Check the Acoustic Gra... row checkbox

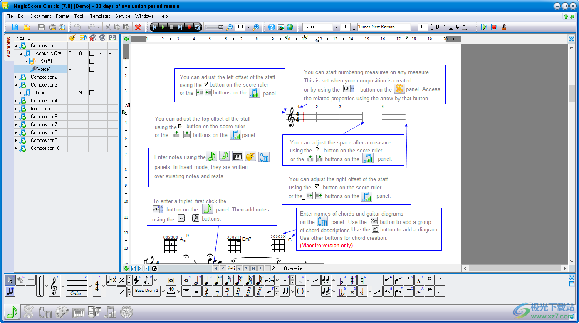pyautogui.click(x=92, y=53)
